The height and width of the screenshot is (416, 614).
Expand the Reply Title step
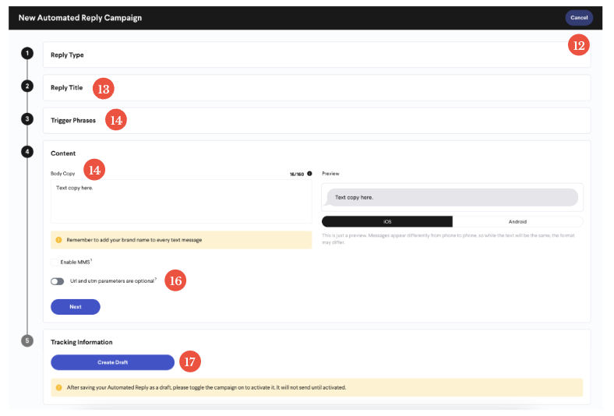[x=316, y=88]
